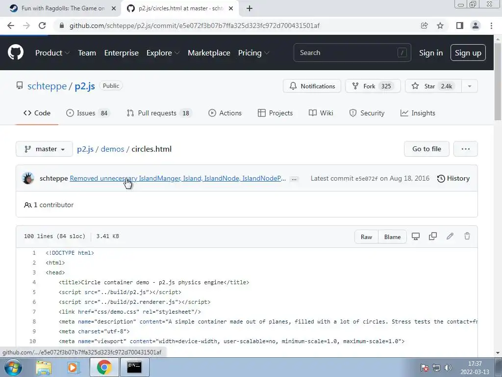Open the Projects tab

coord(276,113)
